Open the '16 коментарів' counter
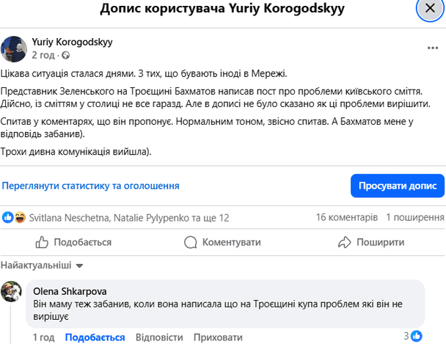Image resolution: width=446 pixels, height=344 pixels. coord(347,218)
